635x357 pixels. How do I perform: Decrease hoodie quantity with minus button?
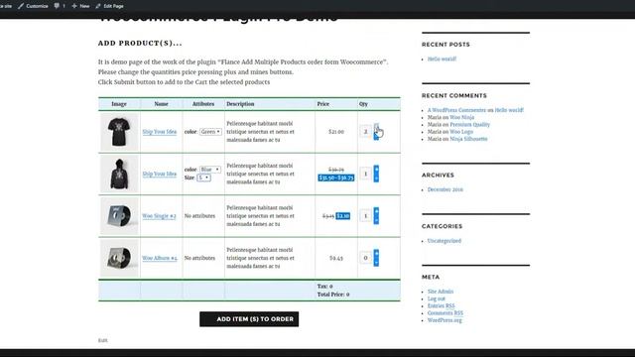(x=376, y=178)
